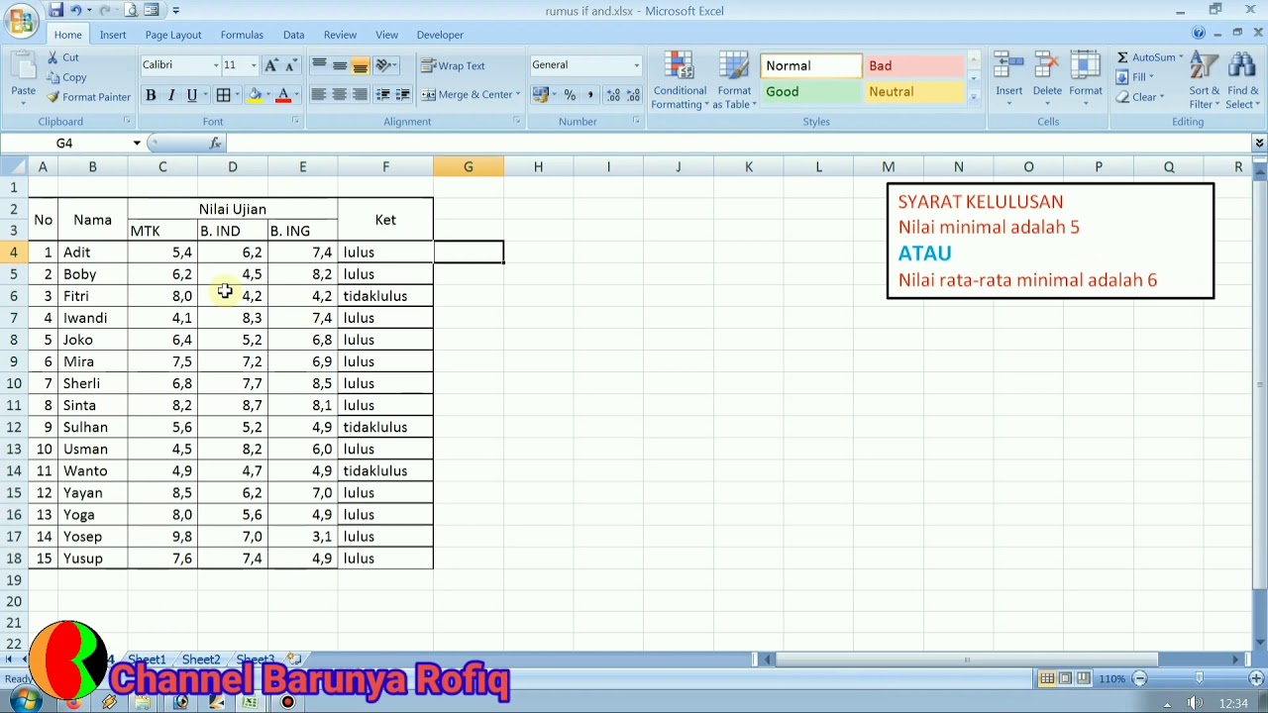Decrease font size with Shrink Font
The height and width of the screenshot is (713, 1268).
[x=290, y=65]
